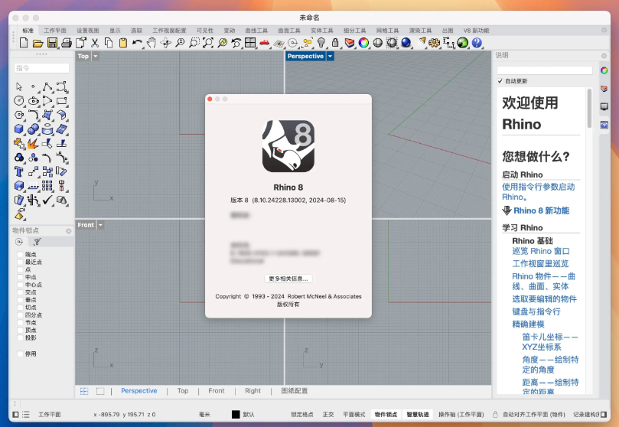Open the 物件锁点 panel gear menu

(69, 231)
